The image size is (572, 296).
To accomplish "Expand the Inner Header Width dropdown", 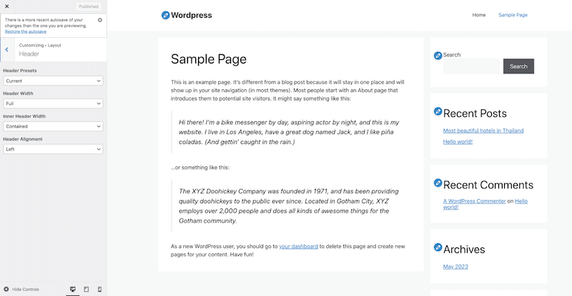I will pos(53,126).
